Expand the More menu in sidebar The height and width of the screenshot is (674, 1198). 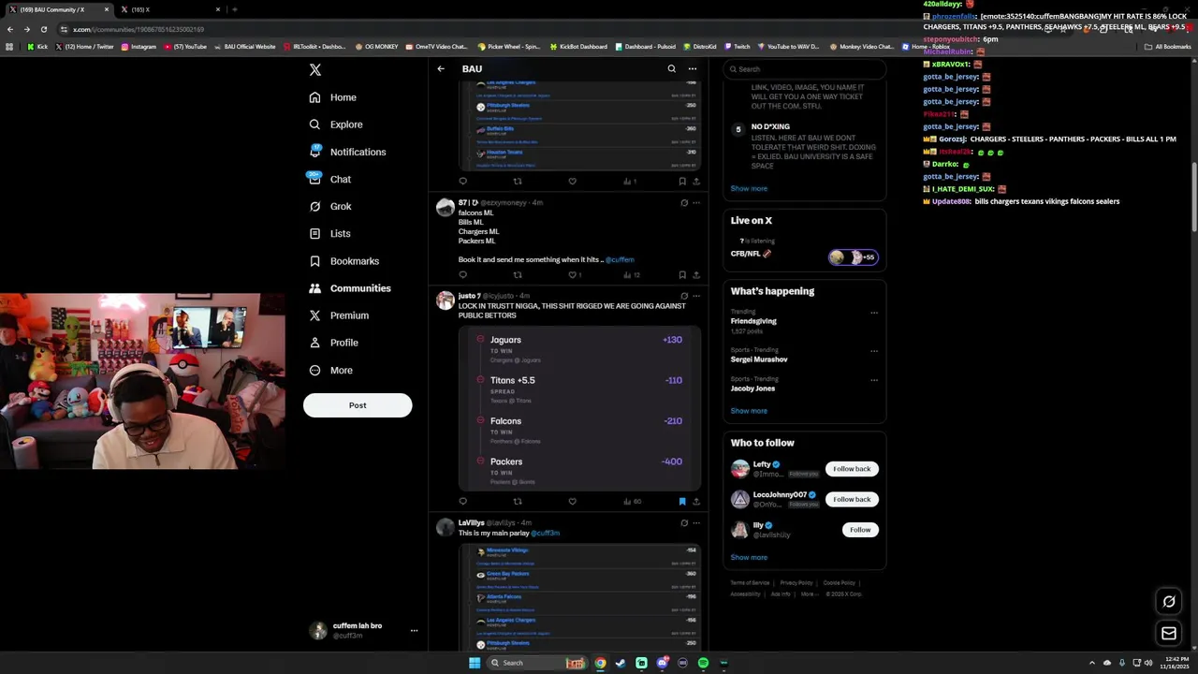pyautogui.click(x=331, y=370)
